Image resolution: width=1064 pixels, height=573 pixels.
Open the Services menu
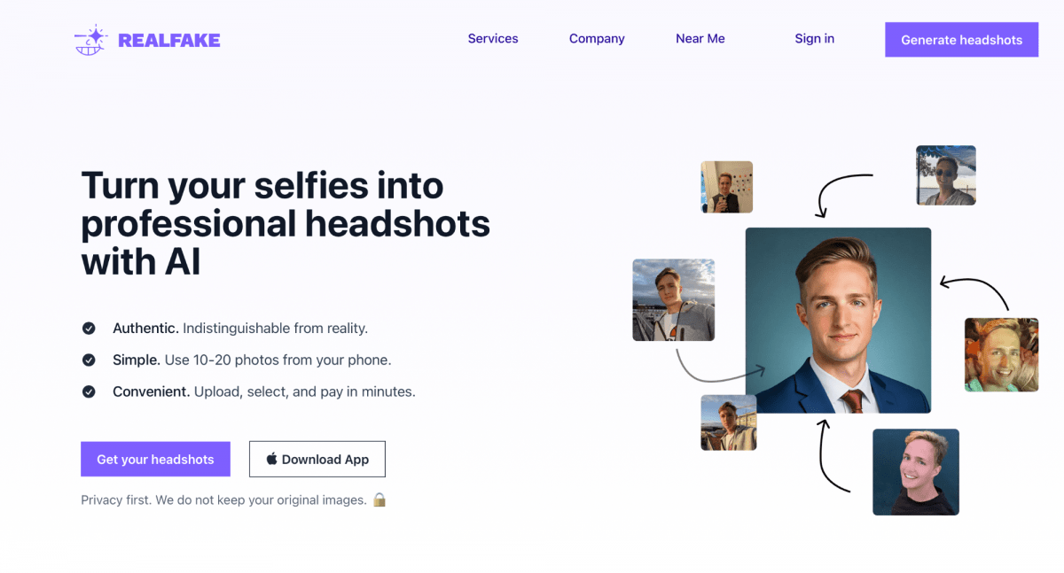click(493, 39)
